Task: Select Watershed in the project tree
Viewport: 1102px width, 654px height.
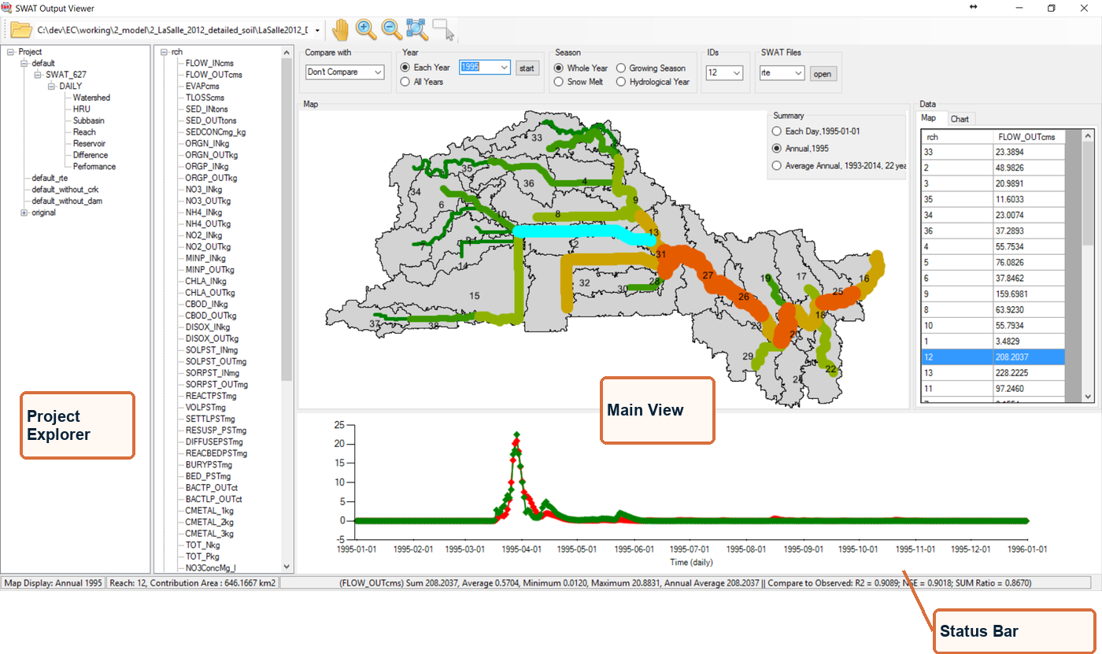Action: tap(91, 98)
